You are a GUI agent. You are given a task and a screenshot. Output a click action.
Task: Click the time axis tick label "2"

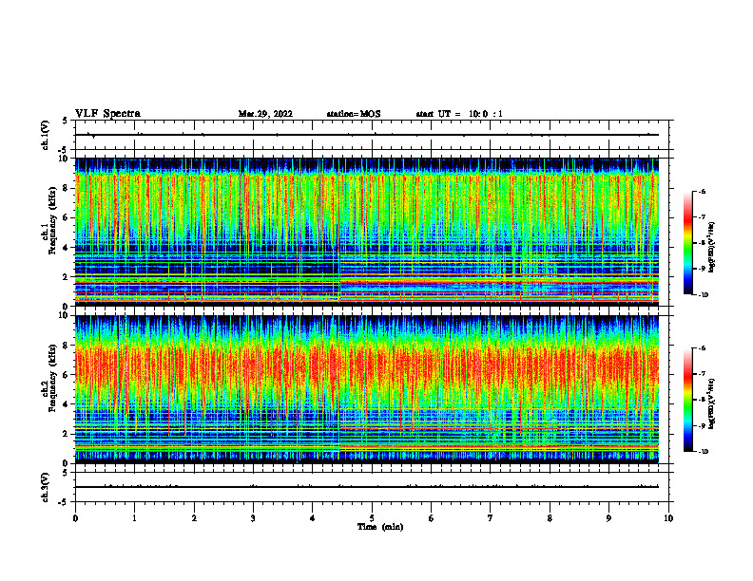pyautogui.click(x=194, y=518)
